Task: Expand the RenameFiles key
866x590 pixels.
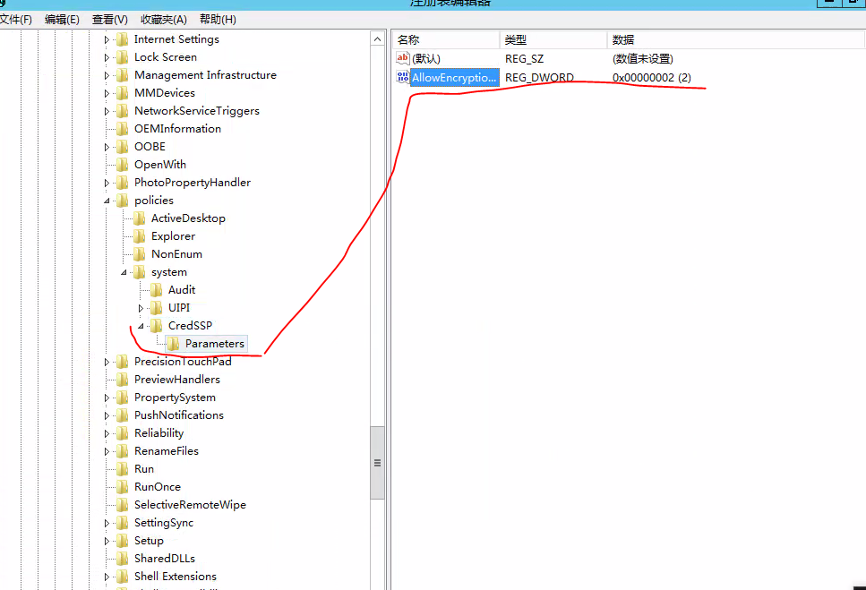Action: click(x=107, y=451)
